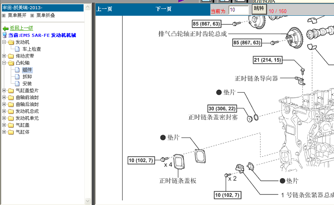Click the current section book icon
The image size is (334, 205).
pyautogui.click(x=5, y=35)
